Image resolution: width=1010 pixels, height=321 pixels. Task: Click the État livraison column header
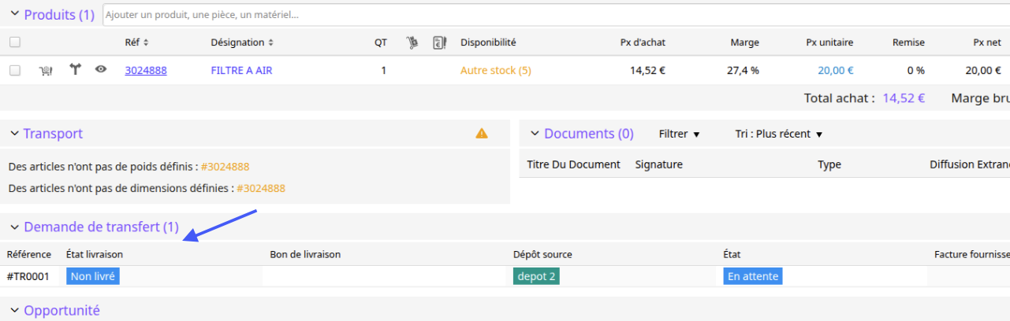(x=95, y=254)
